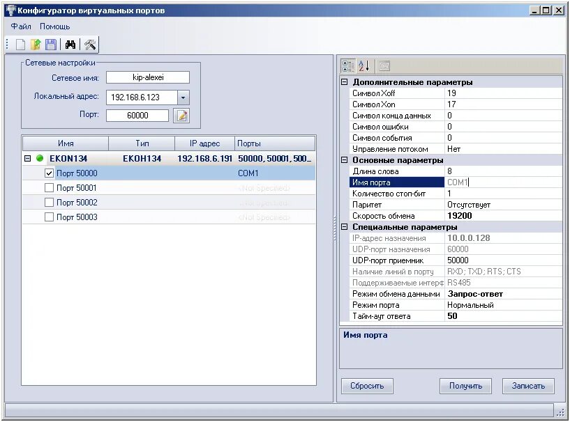The height and width of the screenshot is (422, 570).
Task: Click the window resize grip
Action: 560,412
